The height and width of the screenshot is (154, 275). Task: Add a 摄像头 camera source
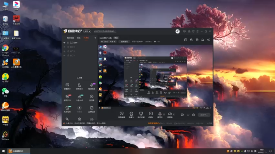pos(131,115)
